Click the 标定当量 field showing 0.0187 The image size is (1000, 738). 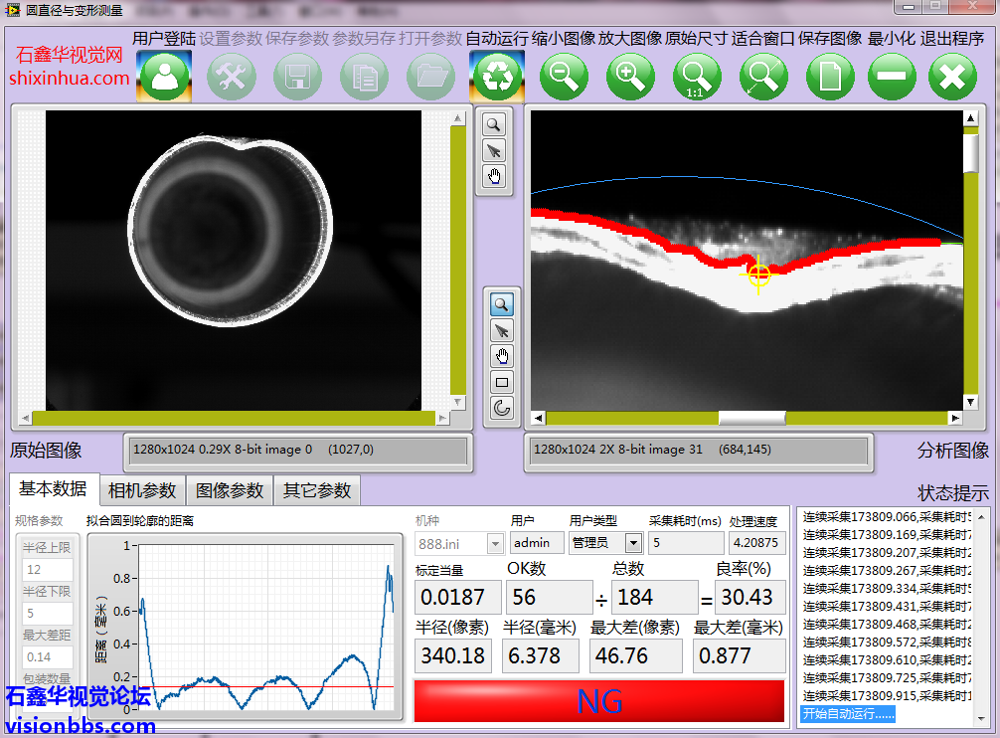(455, 598)
